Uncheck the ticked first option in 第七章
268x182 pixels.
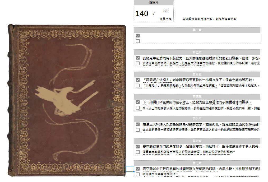pos(138,169)
